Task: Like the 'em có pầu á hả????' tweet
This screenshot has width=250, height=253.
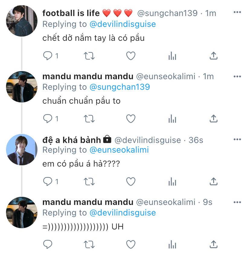Action: click(x=130, y=182)
